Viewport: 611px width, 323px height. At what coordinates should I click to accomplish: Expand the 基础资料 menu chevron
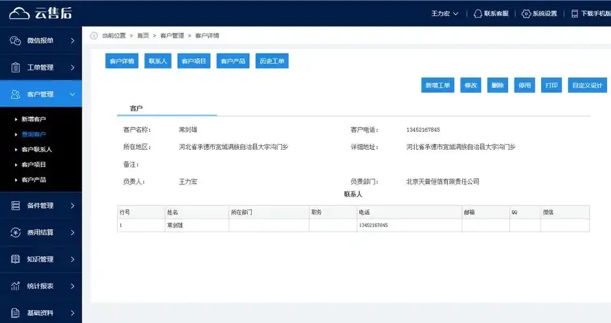point(72,313)
